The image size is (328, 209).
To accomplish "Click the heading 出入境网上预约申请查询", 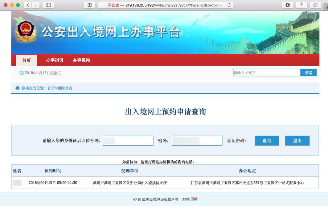I will (x=166, y=112).
